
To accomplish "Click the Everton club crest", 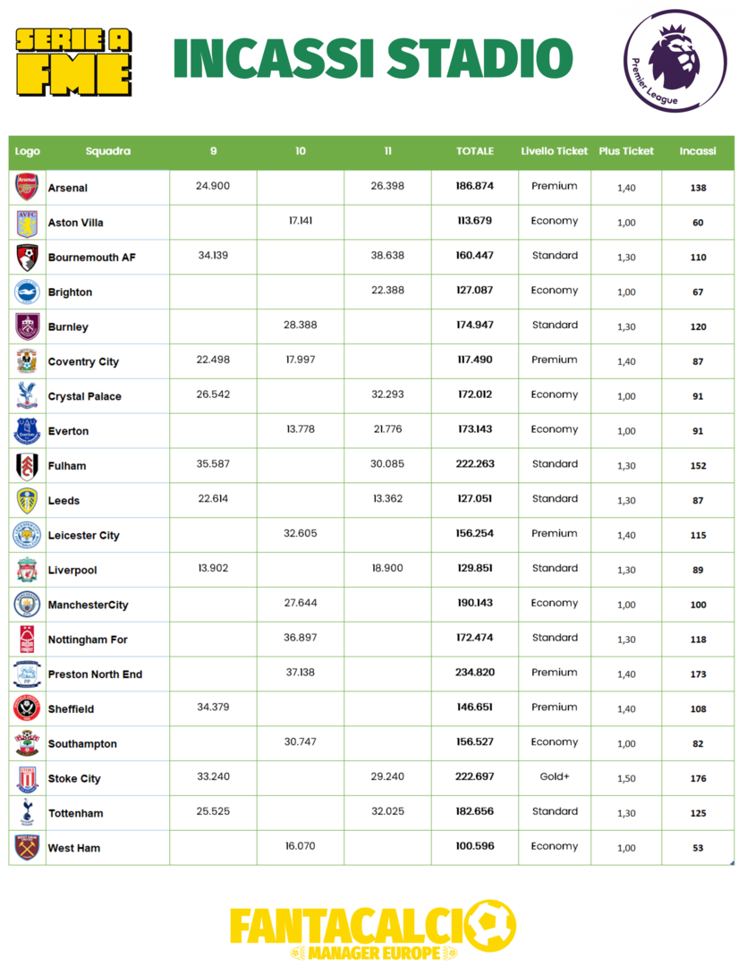I will pos(27,431).
